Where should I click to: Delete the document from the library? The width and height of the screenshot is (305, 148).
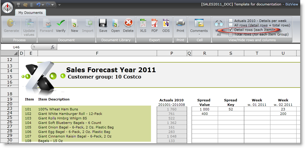[x=128, y=26]
